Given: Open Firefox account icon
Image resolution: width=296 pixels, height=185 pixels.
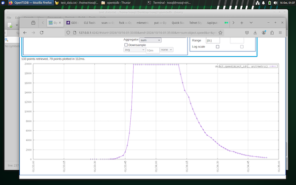Looking at the screenshot, I should point(264,33).
